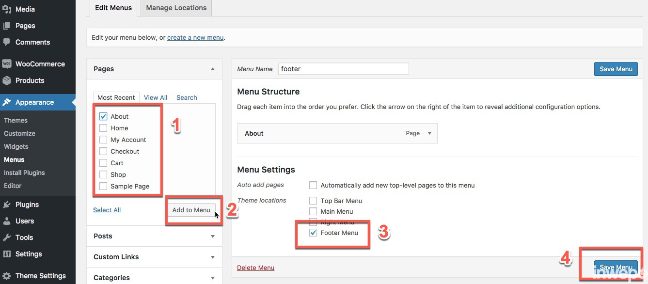Expand the Posts panel
The width and height of the screenshot is (648, 284).
coord(212,236)
